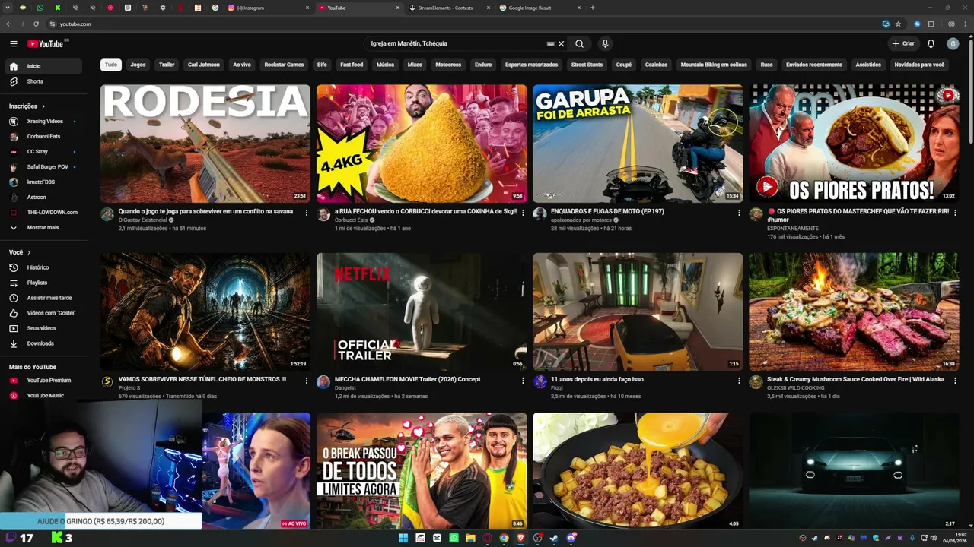Viewport: 974px width, 547px height.
Task: Open options for MECCHA CHAMELEON trailer
Action: 523,381
